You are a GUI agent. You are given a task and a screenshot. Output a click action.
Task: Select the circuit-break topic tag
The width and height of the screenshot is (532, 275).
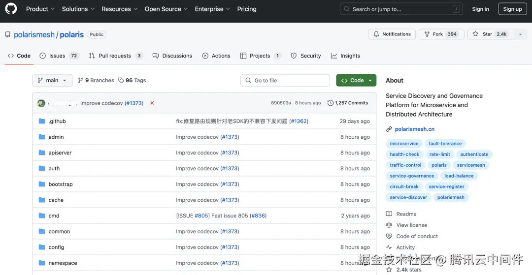click(x=404, y=186)
